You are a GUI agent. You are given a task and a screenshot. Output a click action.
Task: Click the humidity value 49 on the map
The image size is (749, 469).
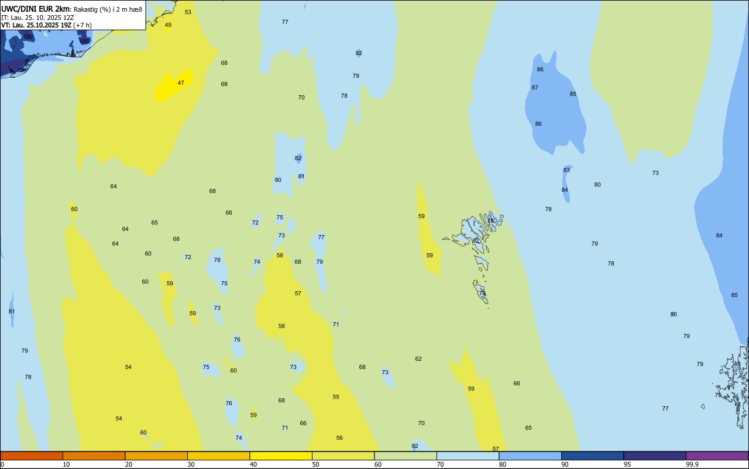point(168,25)
